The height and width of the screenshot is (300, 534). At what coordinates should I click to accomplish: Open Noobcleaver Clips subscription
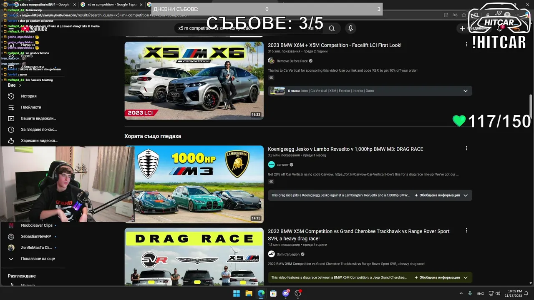click(37, 225)
